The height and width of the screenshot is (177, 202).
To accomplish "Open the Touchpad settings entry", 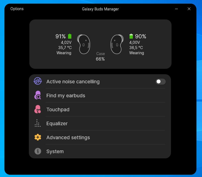I will click(x=100, y=110).
